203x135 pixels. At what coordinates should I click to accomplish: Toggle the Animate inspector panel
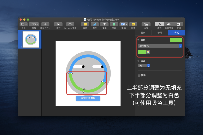pos(168,24)
